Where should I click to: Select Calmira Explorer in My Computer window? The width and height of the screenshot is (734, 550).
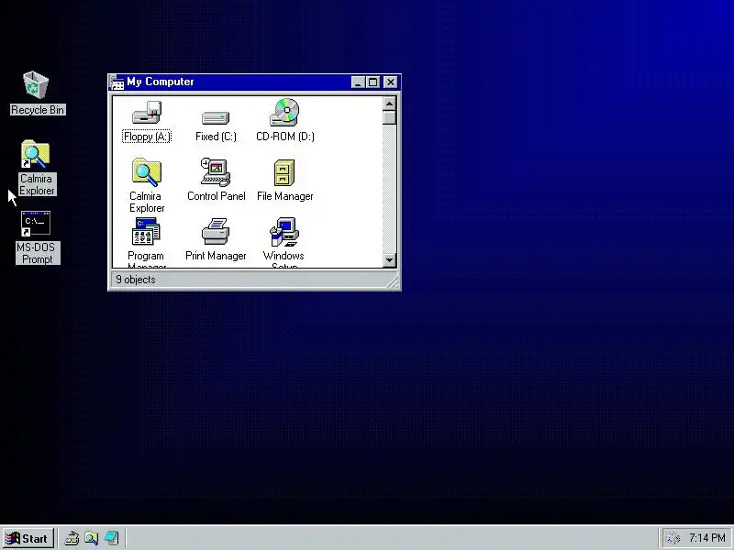click(147, 171)
